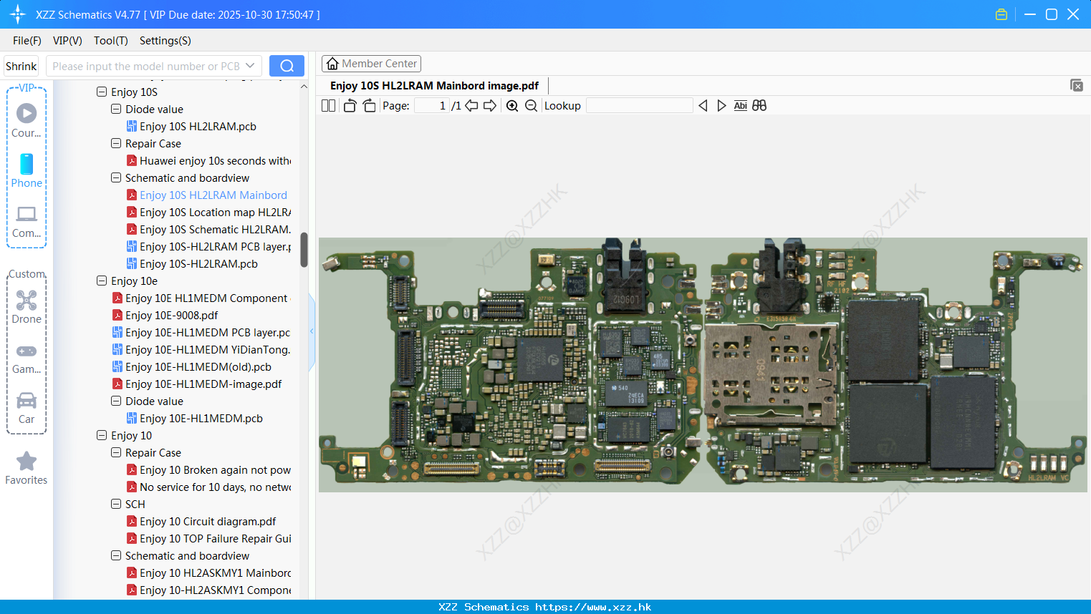Collapse Repair Case under Enjoy 10
1091x614 pixels.
(116, 452)
